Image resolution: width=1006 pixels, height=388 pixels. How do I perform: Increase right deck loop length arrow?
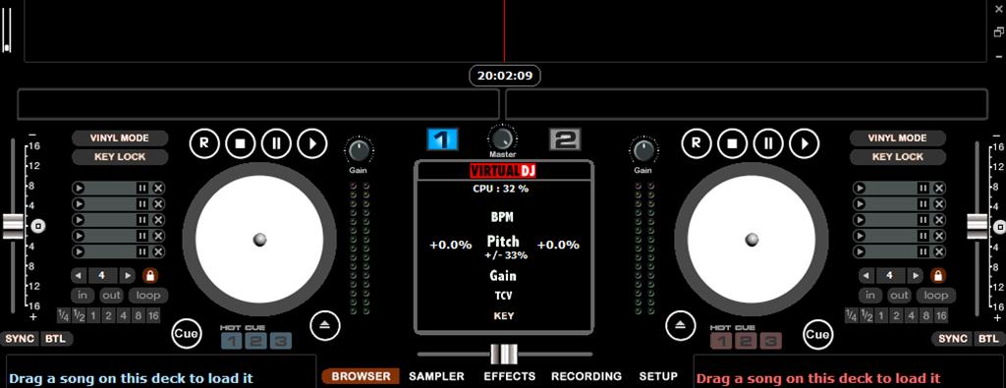click(915, 276)
